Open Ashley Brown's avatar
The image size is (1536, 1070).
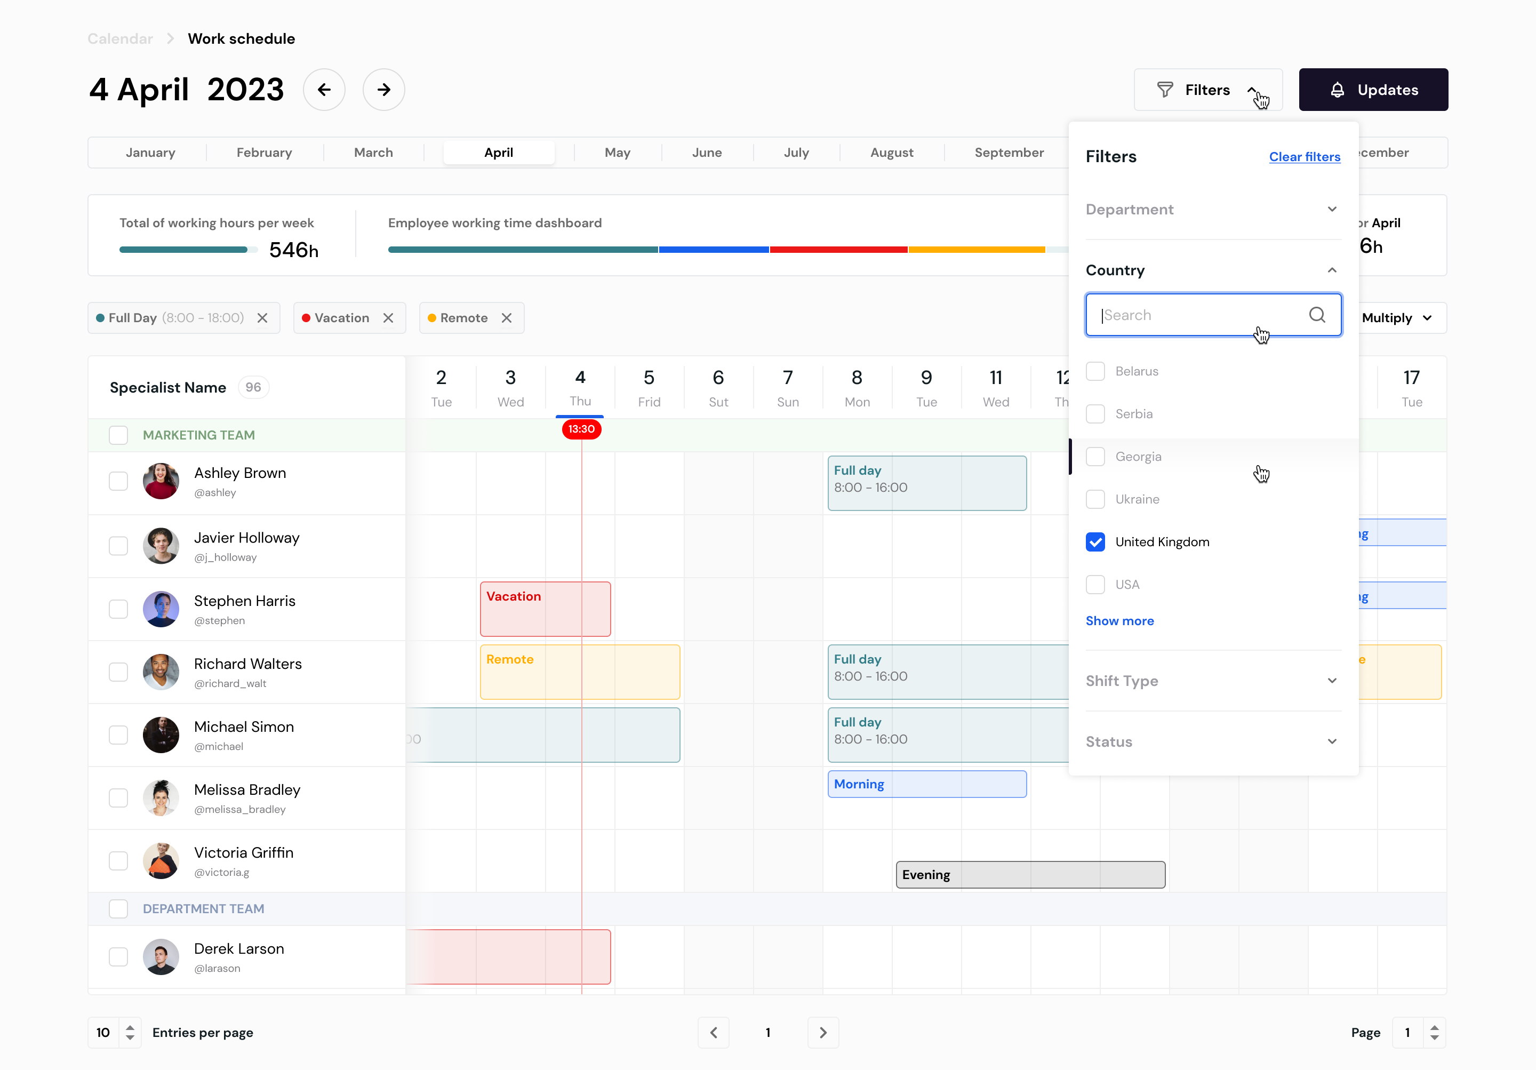tap(161, 481)
